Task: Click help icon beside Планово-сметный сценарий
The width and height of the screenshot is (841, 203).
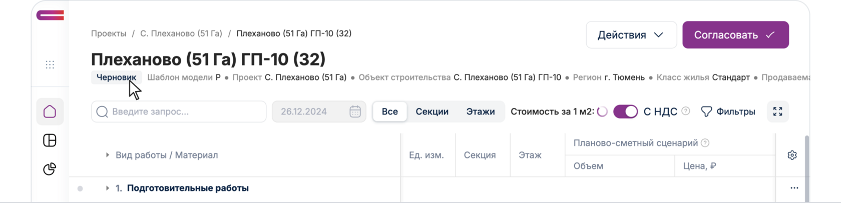Action: point(705,143)
